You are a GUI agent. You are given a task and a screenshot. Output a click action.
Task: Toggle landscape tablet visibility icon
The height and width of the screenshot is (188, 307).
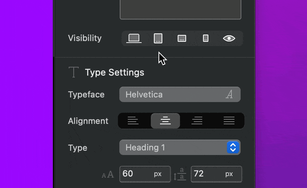click(182, 38)
